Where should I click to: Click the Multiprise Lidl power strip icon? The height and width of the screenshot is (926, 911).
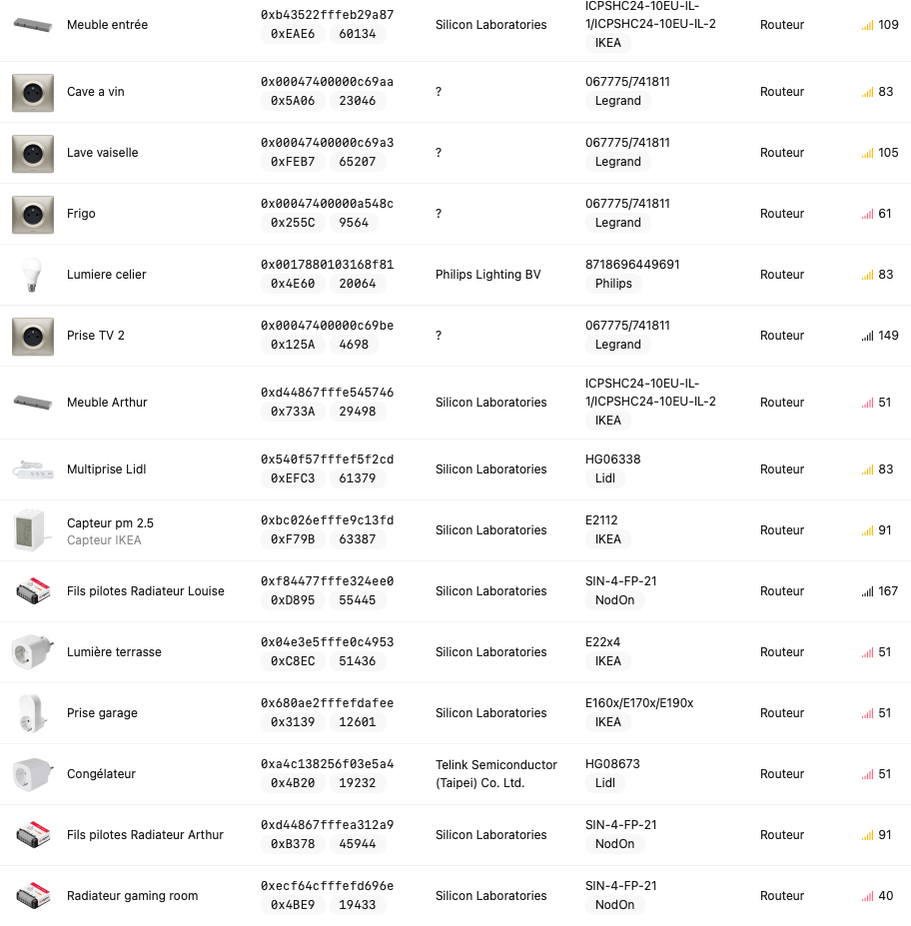32,469
